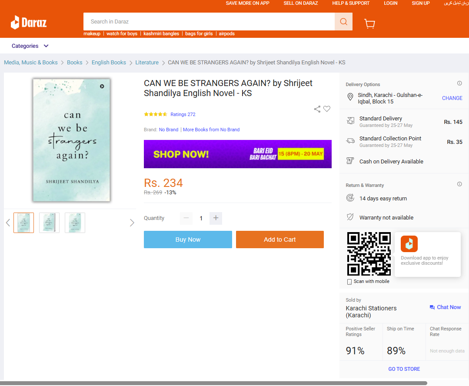Click the Buy Now button
Image resolution: width=469 pixels, height=386 pixels.
[x=188, y=240]
